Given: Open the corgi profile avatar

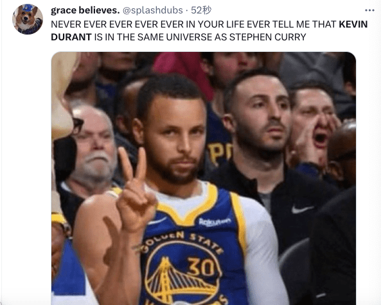Looking at the screenshot, I should (x=28, y=19).
